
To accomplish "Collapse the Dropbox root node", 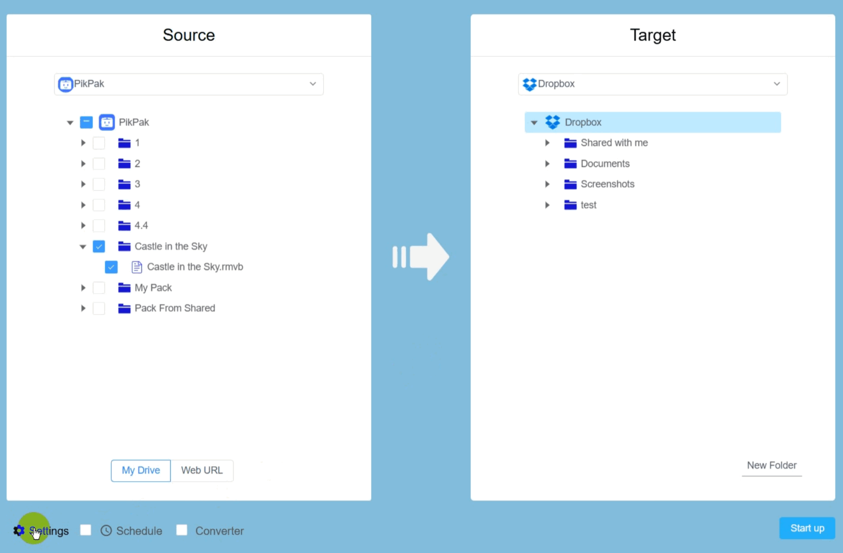I will tap(534, 123).
